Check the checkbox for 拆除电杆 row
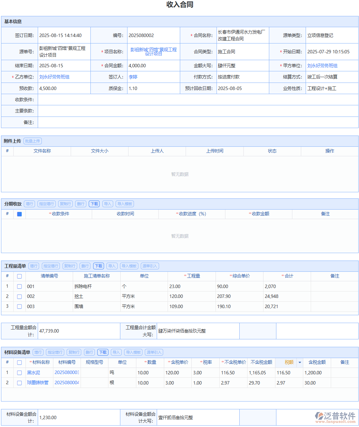 [x=19, y=286]
